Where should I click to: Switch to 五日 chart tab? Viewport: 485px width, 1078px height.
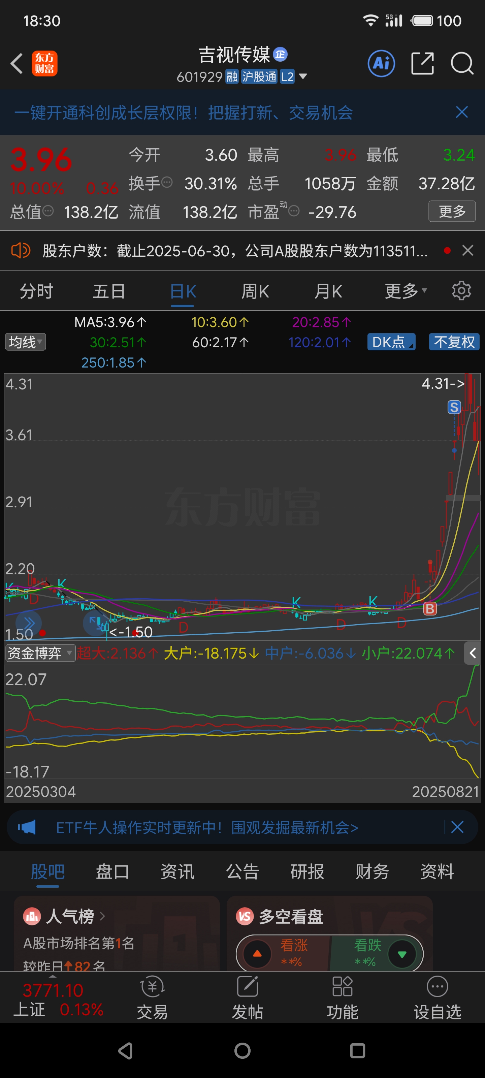[109, 291]
